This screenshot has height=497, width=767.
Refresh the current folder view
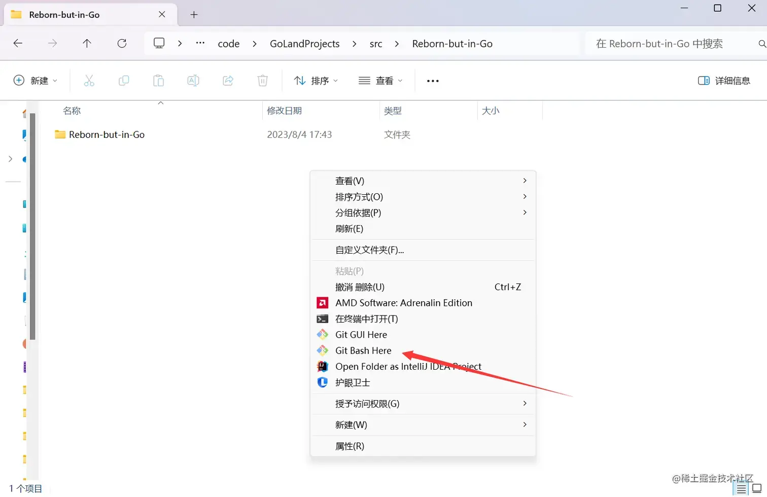pos(122,44)
